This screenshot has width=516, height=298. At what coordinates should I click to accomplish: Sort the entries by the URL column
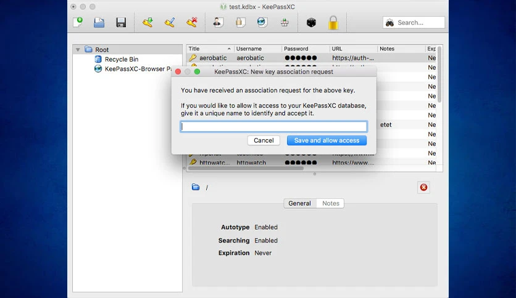pos(353,49)
